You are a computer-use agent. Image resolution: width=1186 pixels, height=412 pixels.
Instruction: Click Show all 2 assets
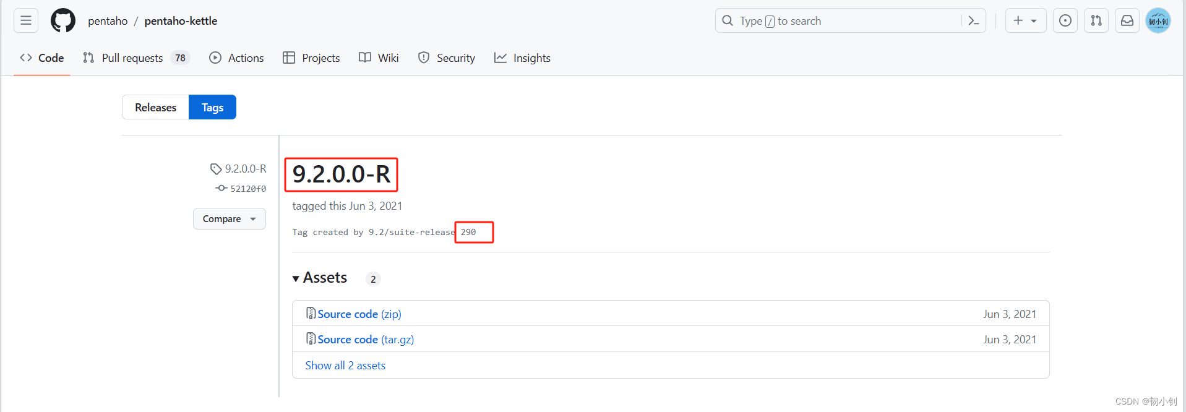coord(345,366)
